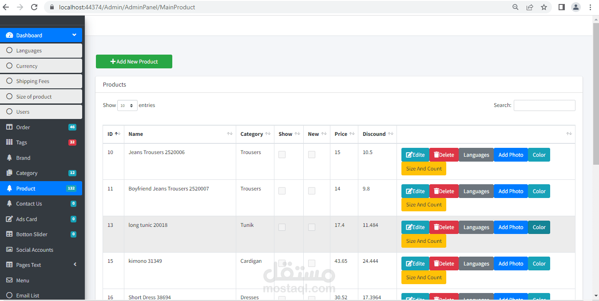Toggle New checkbox for long tunic 20018
The image size is (599, 301).
tap(312, 227)
